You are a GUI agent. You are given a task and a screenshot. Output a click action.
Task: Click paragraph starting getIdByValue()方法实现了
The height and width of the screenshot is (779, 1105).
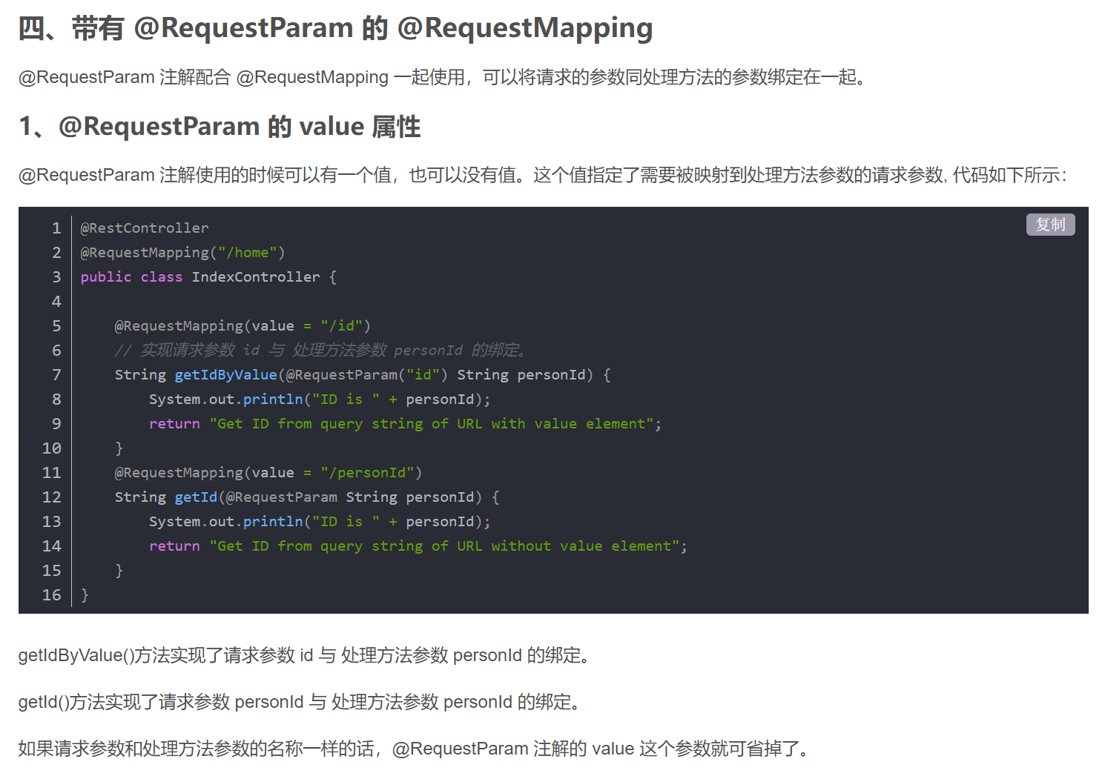pos(306,655)
